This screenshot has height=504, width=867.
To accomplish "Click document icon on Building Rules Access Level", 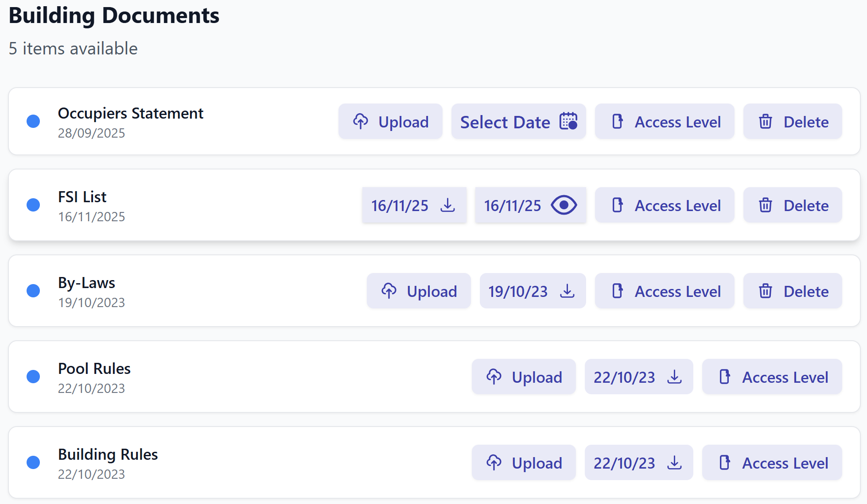I will point(725,462).
